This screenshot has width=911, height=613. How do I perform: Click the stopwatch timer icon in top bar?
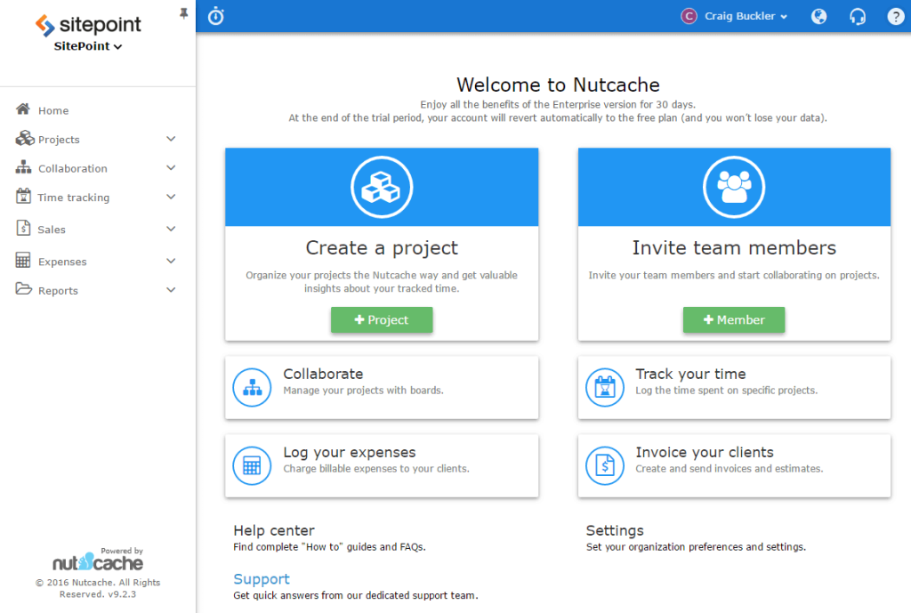coord(216,16)
